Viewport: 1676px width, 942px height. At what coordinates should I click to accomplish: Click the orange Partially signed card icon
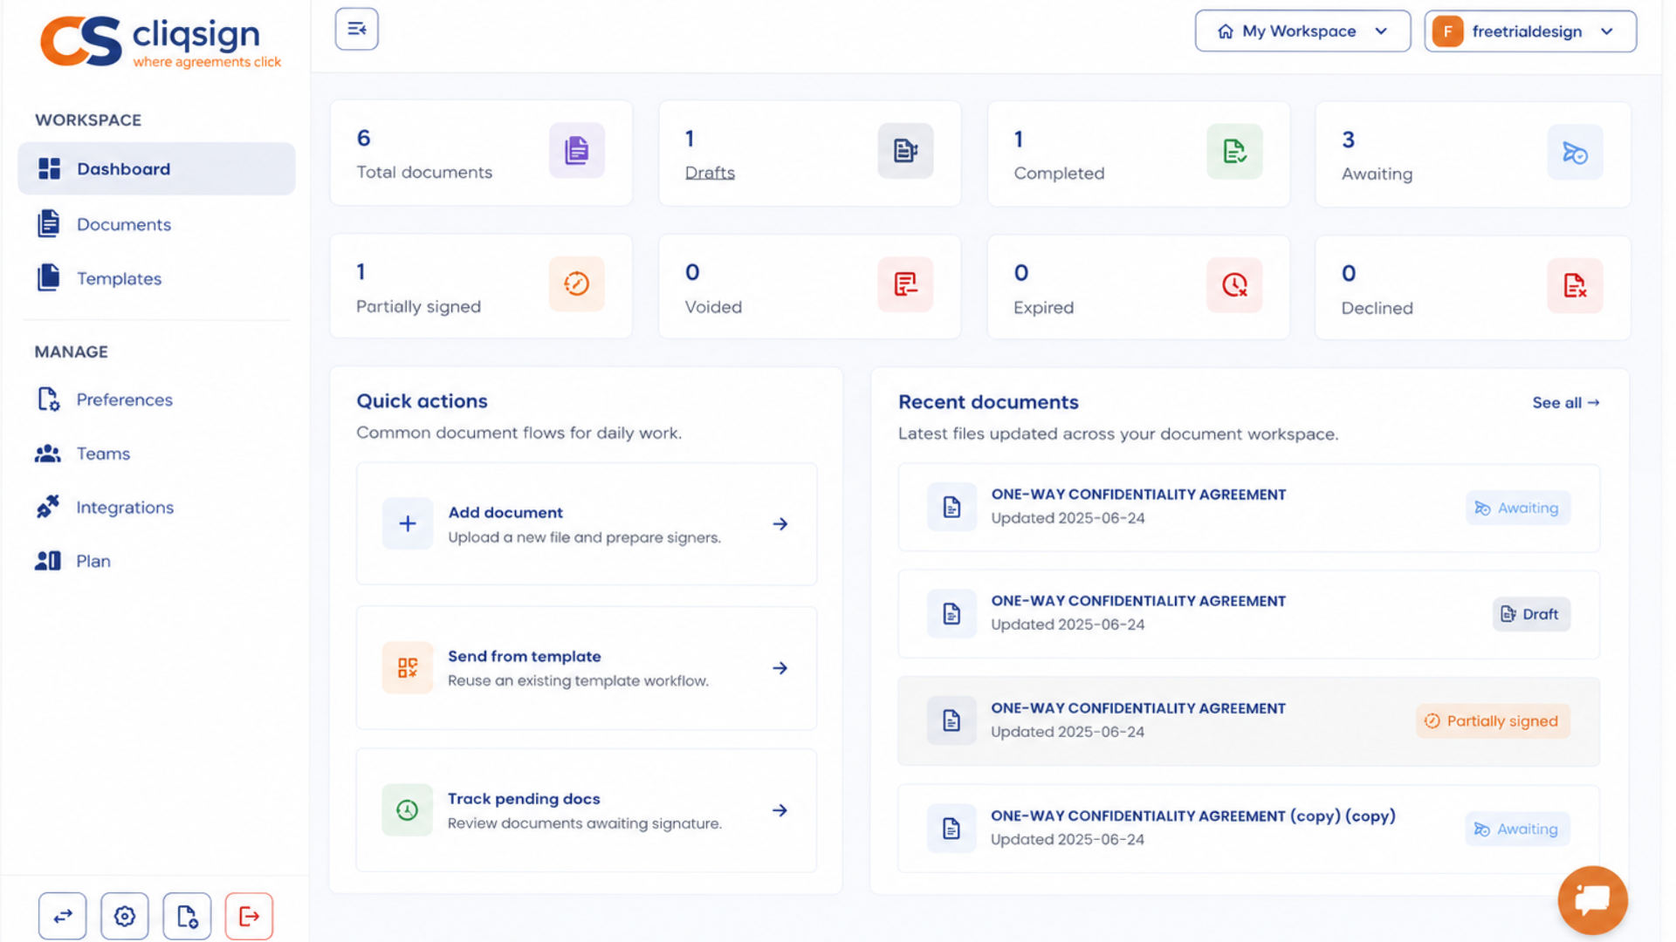576,283
